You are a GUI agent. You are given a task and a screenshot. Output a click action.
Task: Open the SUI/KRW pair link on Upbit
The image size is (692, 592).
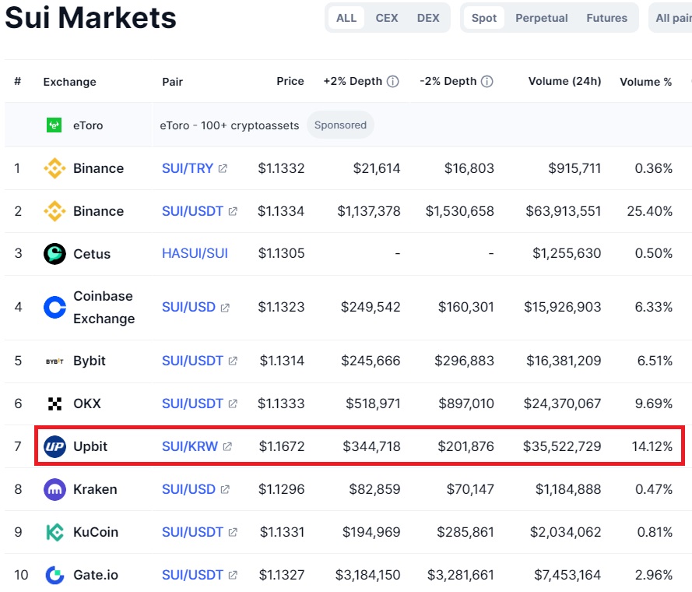(x=190, y=446)
